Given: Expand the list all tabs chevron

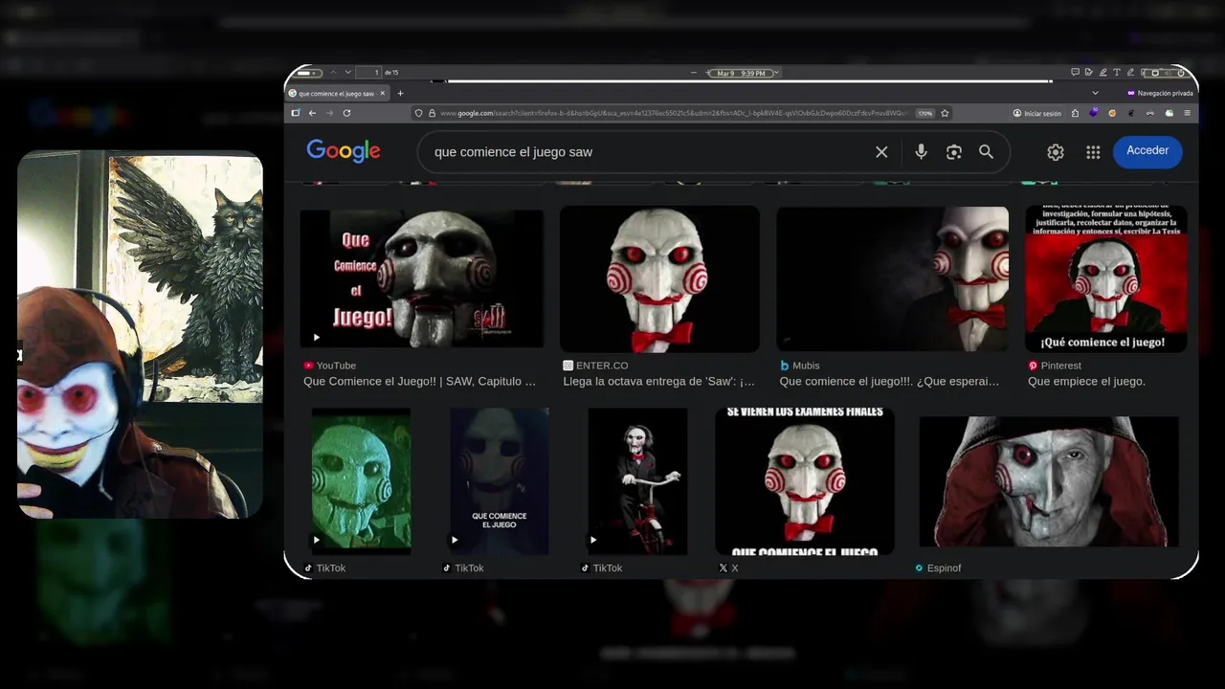Looking at the screenshot, I should [1096, 93].
